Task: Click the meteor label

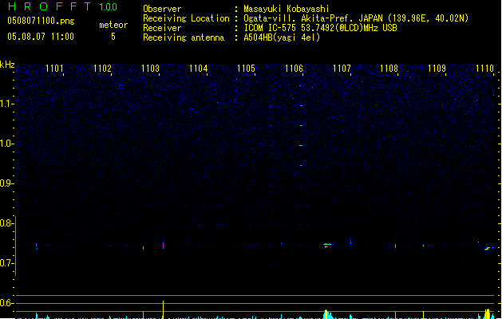Action: pyautogui.click(x=113, y=25)
